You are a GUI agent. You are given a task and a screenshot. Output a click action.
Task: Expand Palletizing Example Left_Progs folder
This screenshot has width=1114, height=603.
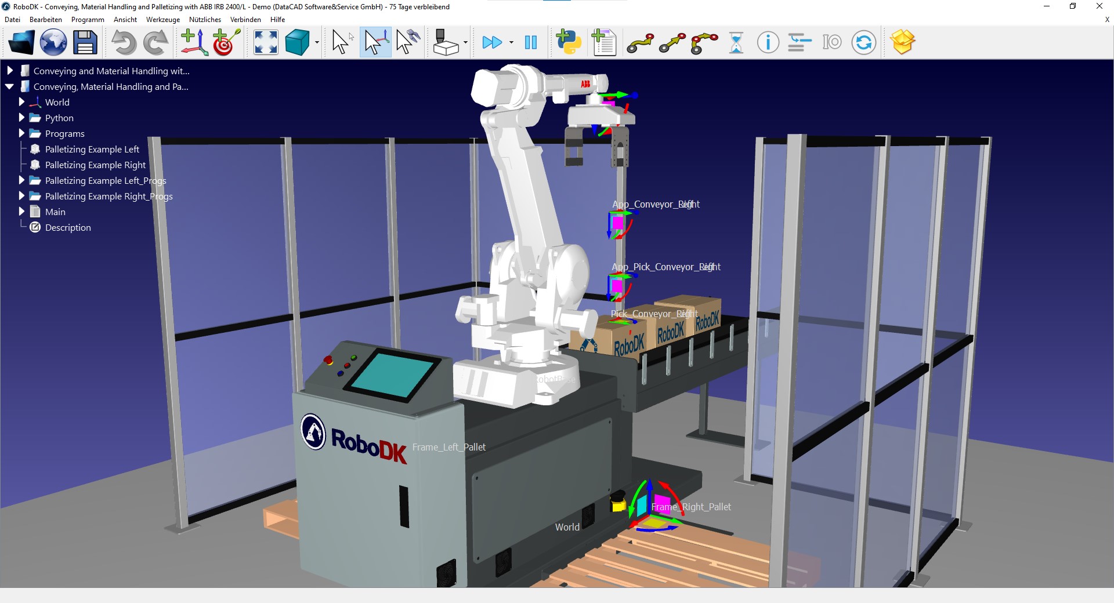pos(21,180)
